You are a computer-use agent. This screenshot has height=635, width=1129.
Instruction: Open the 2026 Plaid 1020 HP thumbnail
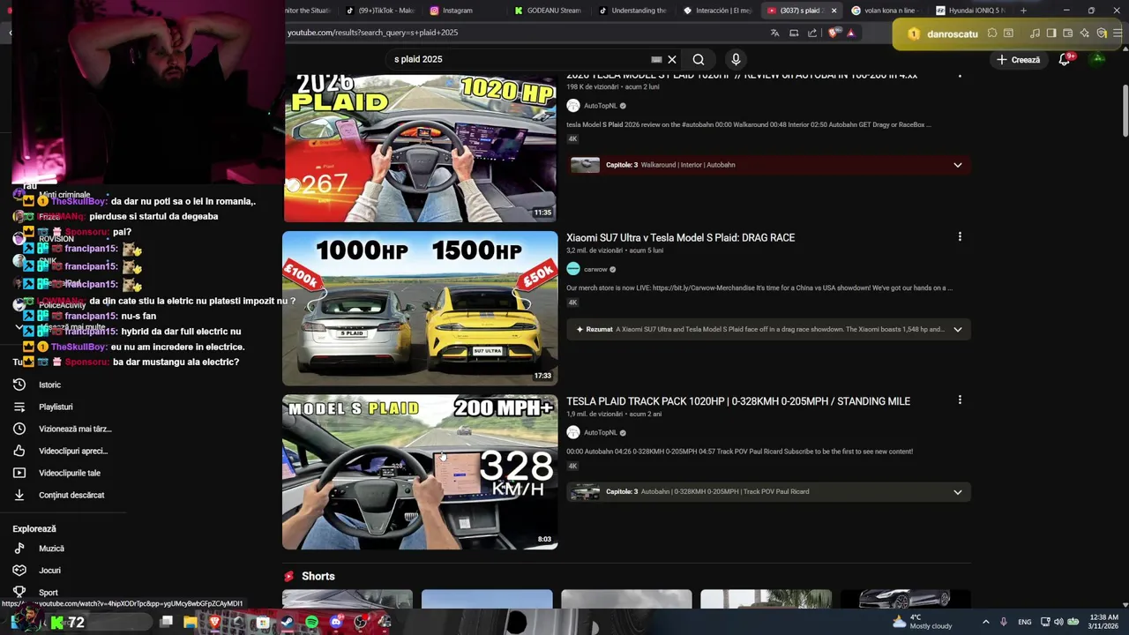(420, 148)
